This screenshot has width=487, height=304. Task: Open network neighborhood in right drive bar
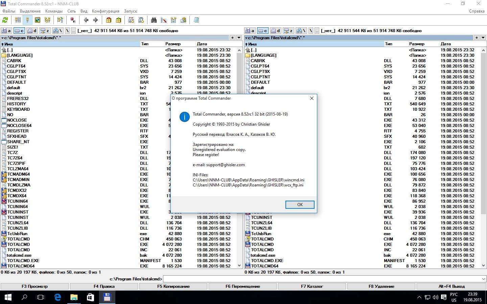pos(301,30)
